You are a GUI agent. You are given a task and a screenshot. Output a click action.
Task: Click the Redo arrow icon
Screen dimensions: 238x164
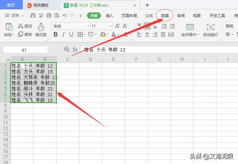click(x=73, y=16)
